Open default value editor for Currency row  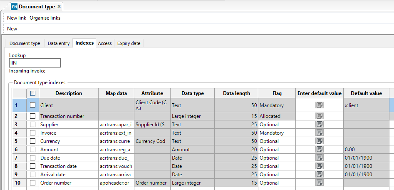point(319,141)
